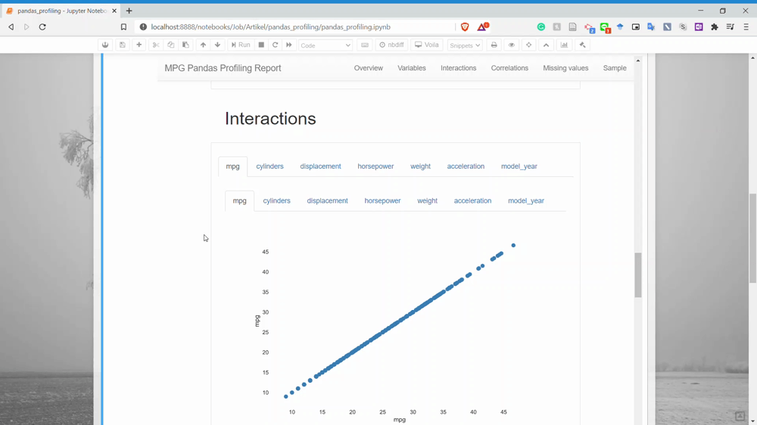Jump to Correlations in the report navbar
The image size is (757, 425).
tap(509, 68)
